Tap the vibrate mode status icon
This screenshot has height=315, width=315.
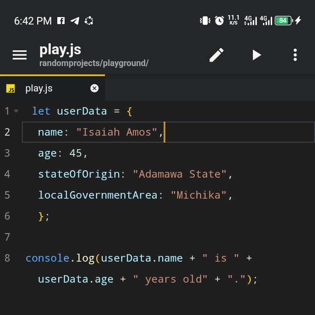coord(205,21)
